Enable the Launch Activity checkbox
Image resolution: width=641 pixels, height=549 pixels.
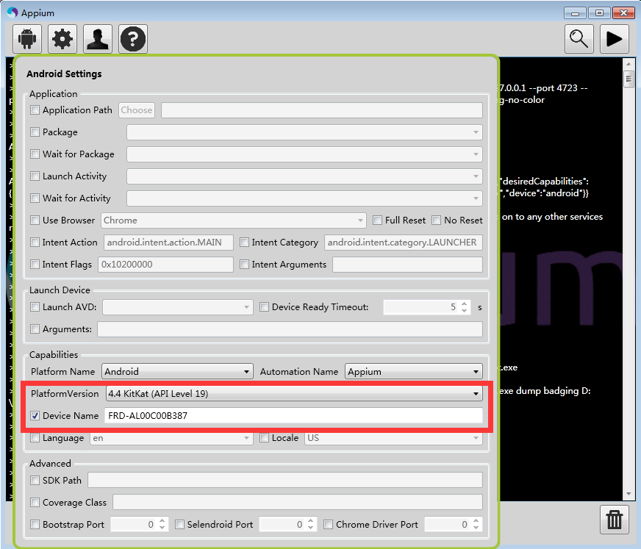pos(35,176)
